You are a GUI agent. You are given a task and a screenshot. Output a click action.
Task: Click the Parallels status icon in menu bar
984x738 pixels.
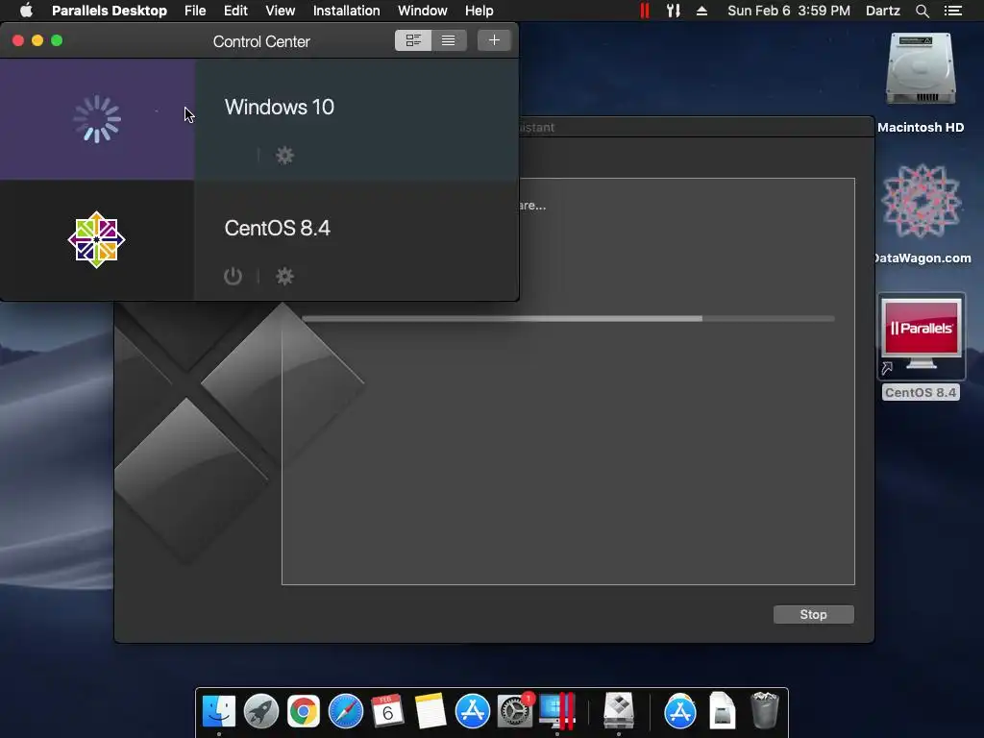click(645, 11)
